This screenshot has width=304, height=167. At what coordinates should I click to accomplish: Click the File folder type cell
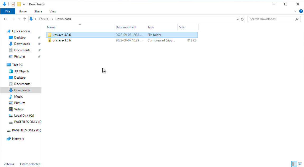(154, 35)
